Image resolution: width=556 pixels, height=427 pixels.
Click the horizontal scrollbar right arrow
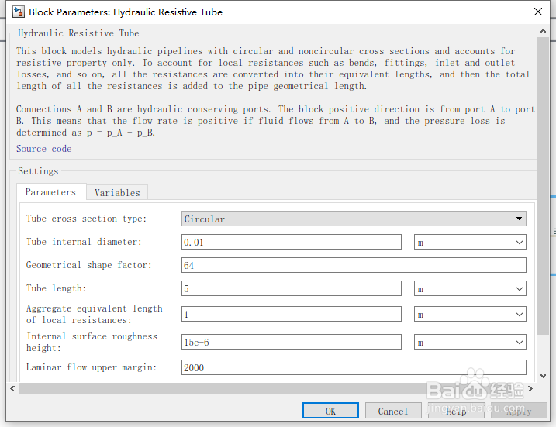530,389
